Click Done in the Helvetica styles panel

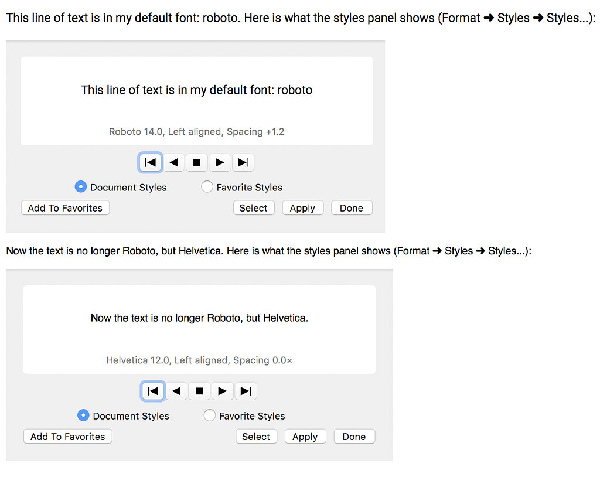click(x=354, y=437)
